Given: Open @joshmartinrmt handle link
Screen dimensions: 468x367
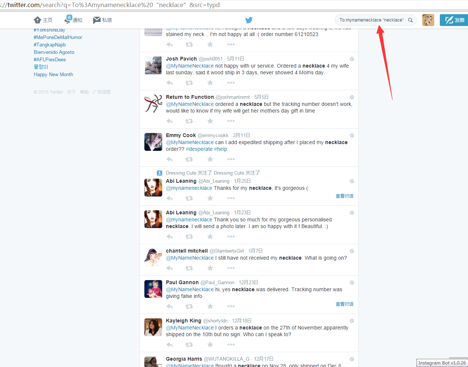Looking at the screenshot, I should pos(233,97).
